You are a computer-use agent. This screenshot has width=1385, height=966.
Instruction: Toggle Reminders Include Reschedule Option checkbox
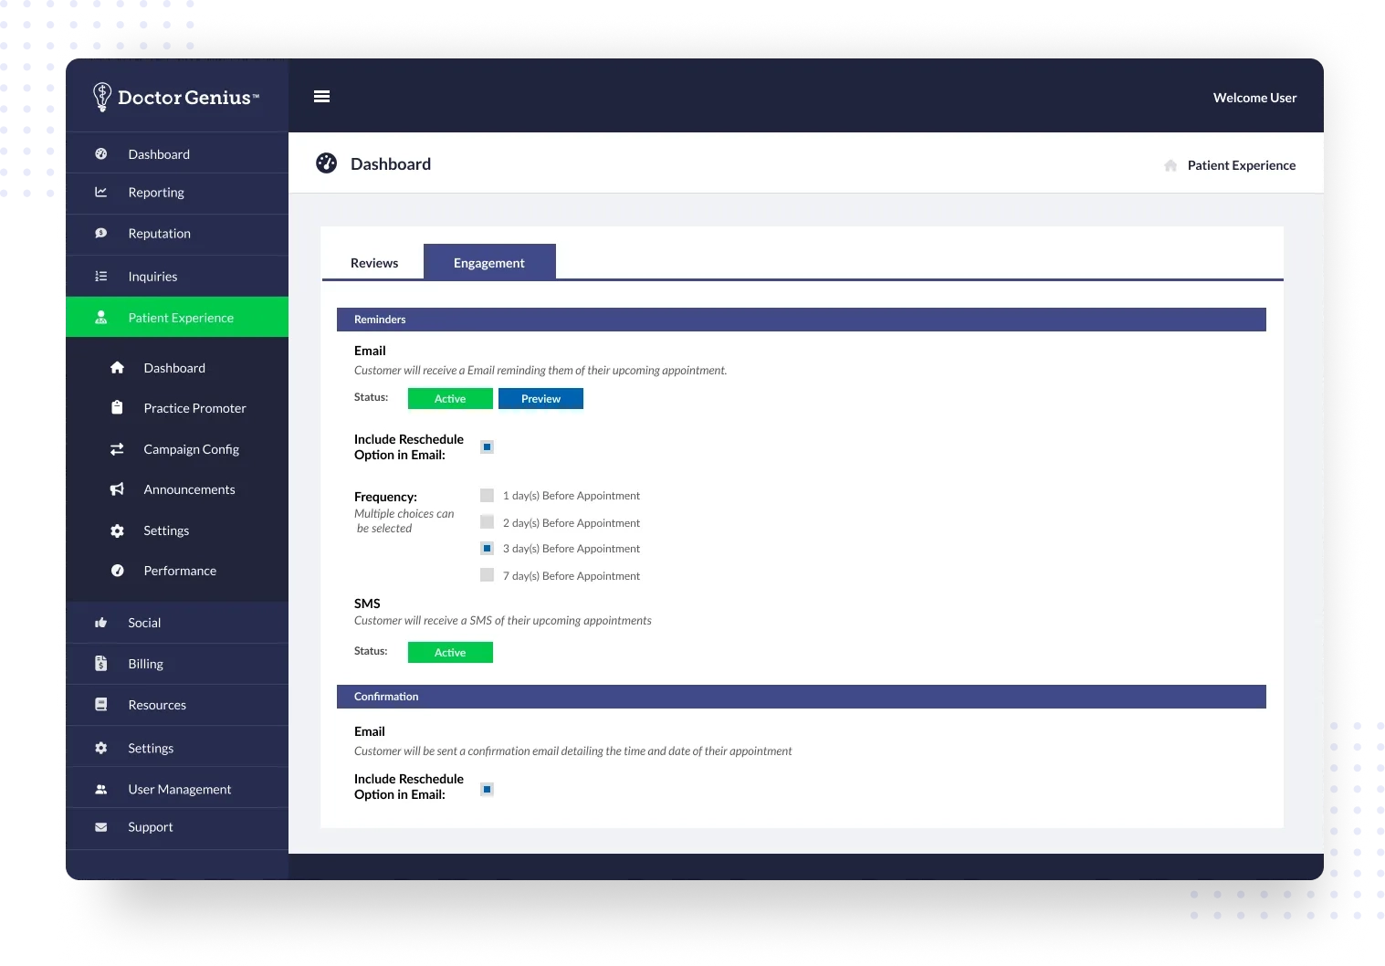click(x=488, y=447)
